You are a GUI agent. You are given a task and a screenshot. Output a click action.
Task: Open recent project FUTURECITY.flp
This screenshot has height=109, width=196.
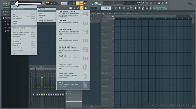coord(24,43)
